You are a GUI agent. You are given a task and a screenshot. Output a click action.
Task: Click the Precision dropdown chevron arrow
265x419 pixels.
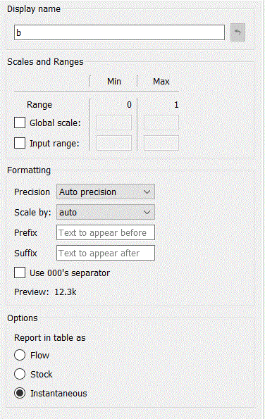pos(147,192)
